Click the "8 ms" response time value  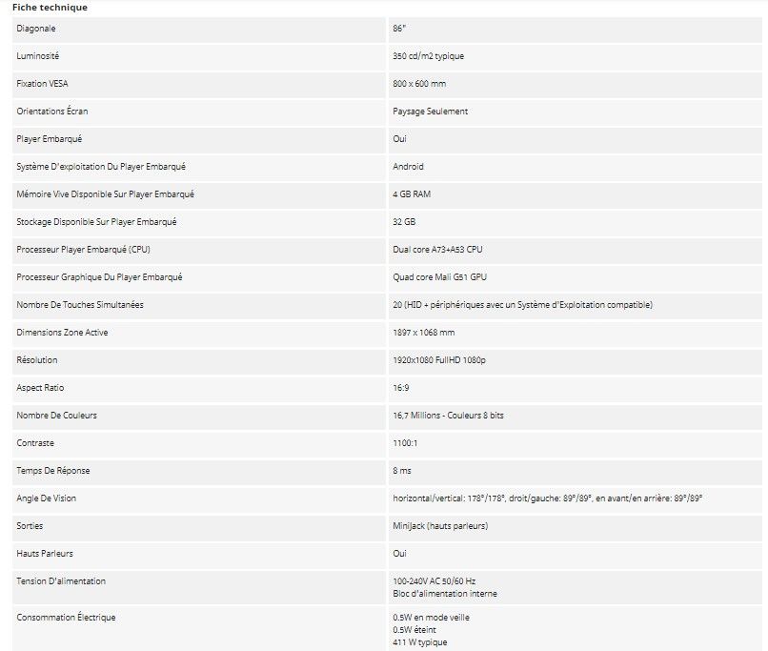[402, 471]
